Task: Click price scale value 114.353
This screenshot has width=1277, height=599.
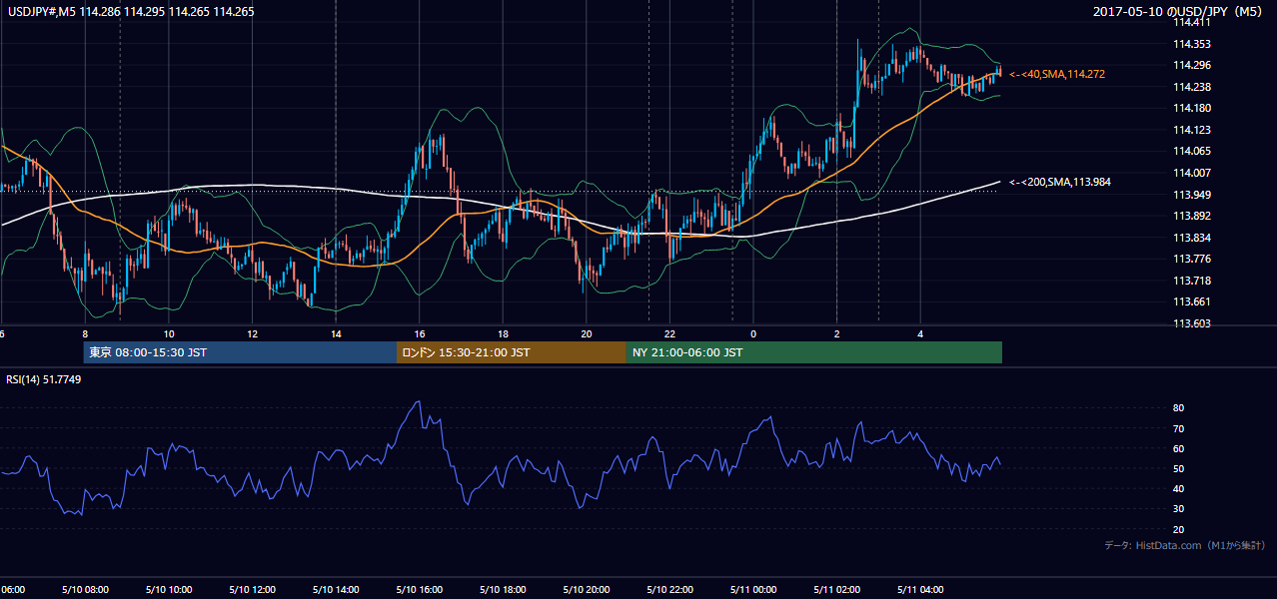Action: coord(1191,44)
